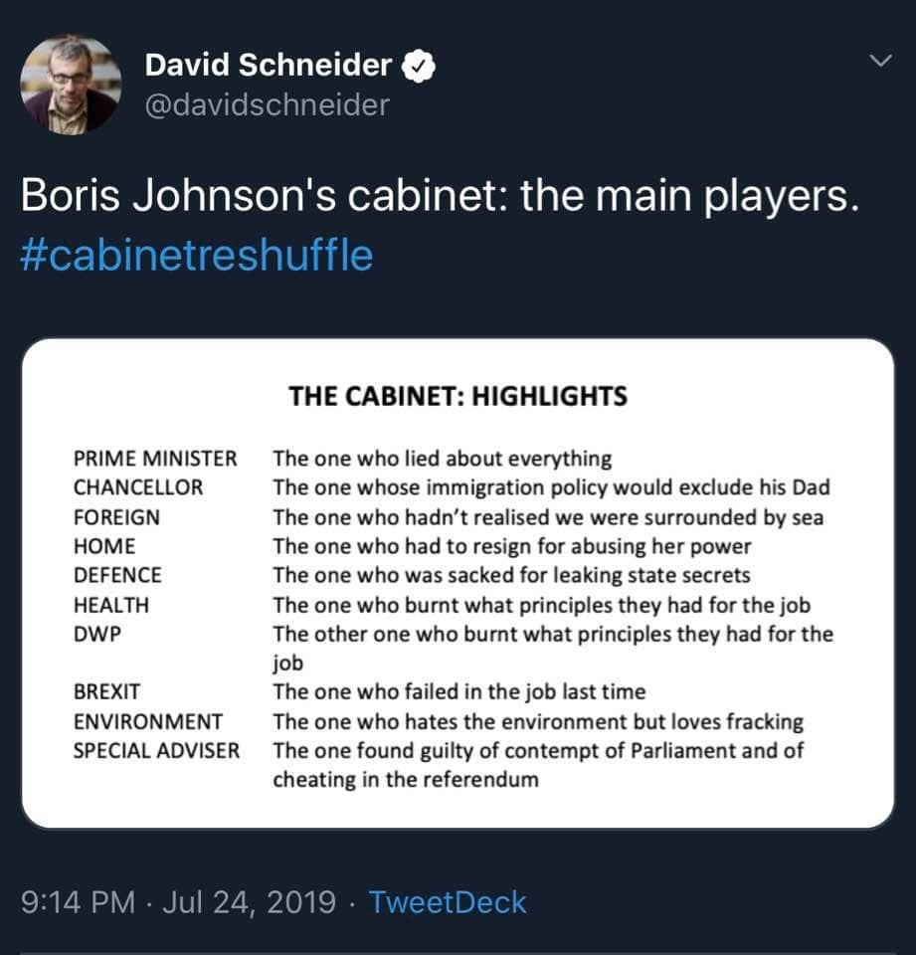Click the blue verified badge

point(421,67)
